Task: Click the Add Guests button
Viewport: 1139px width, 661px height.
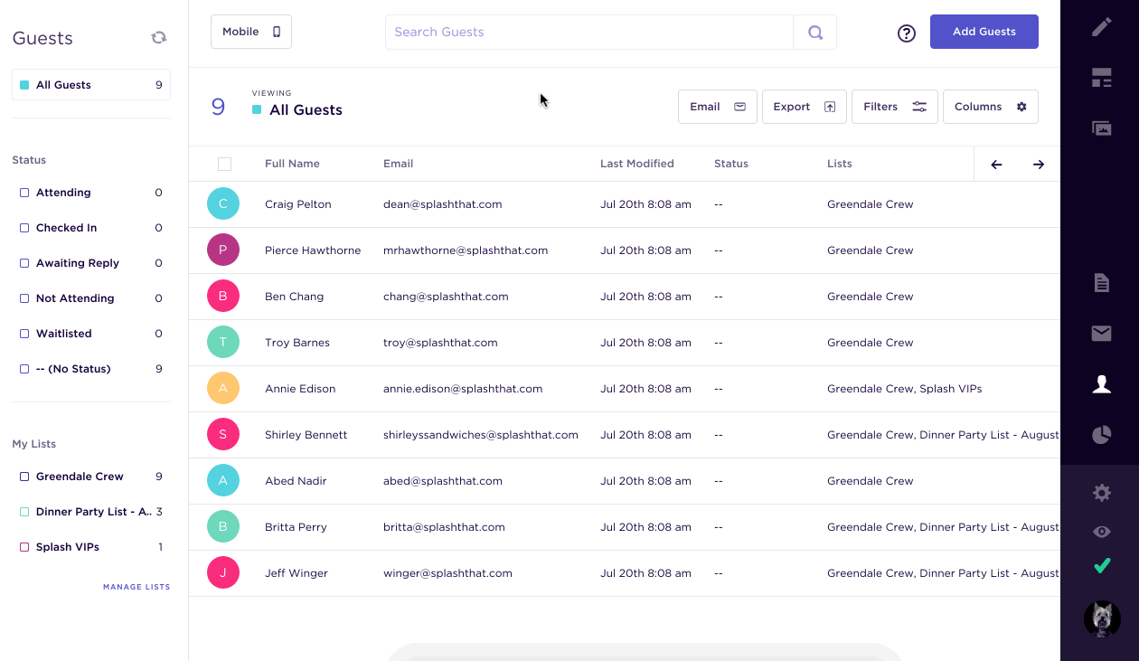Action: coord(984,32)
